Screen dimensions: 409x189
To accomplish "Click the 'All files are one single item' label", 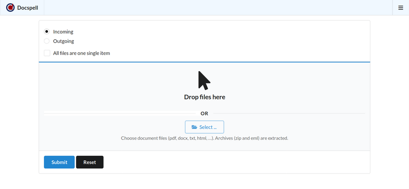I will 82,53.
